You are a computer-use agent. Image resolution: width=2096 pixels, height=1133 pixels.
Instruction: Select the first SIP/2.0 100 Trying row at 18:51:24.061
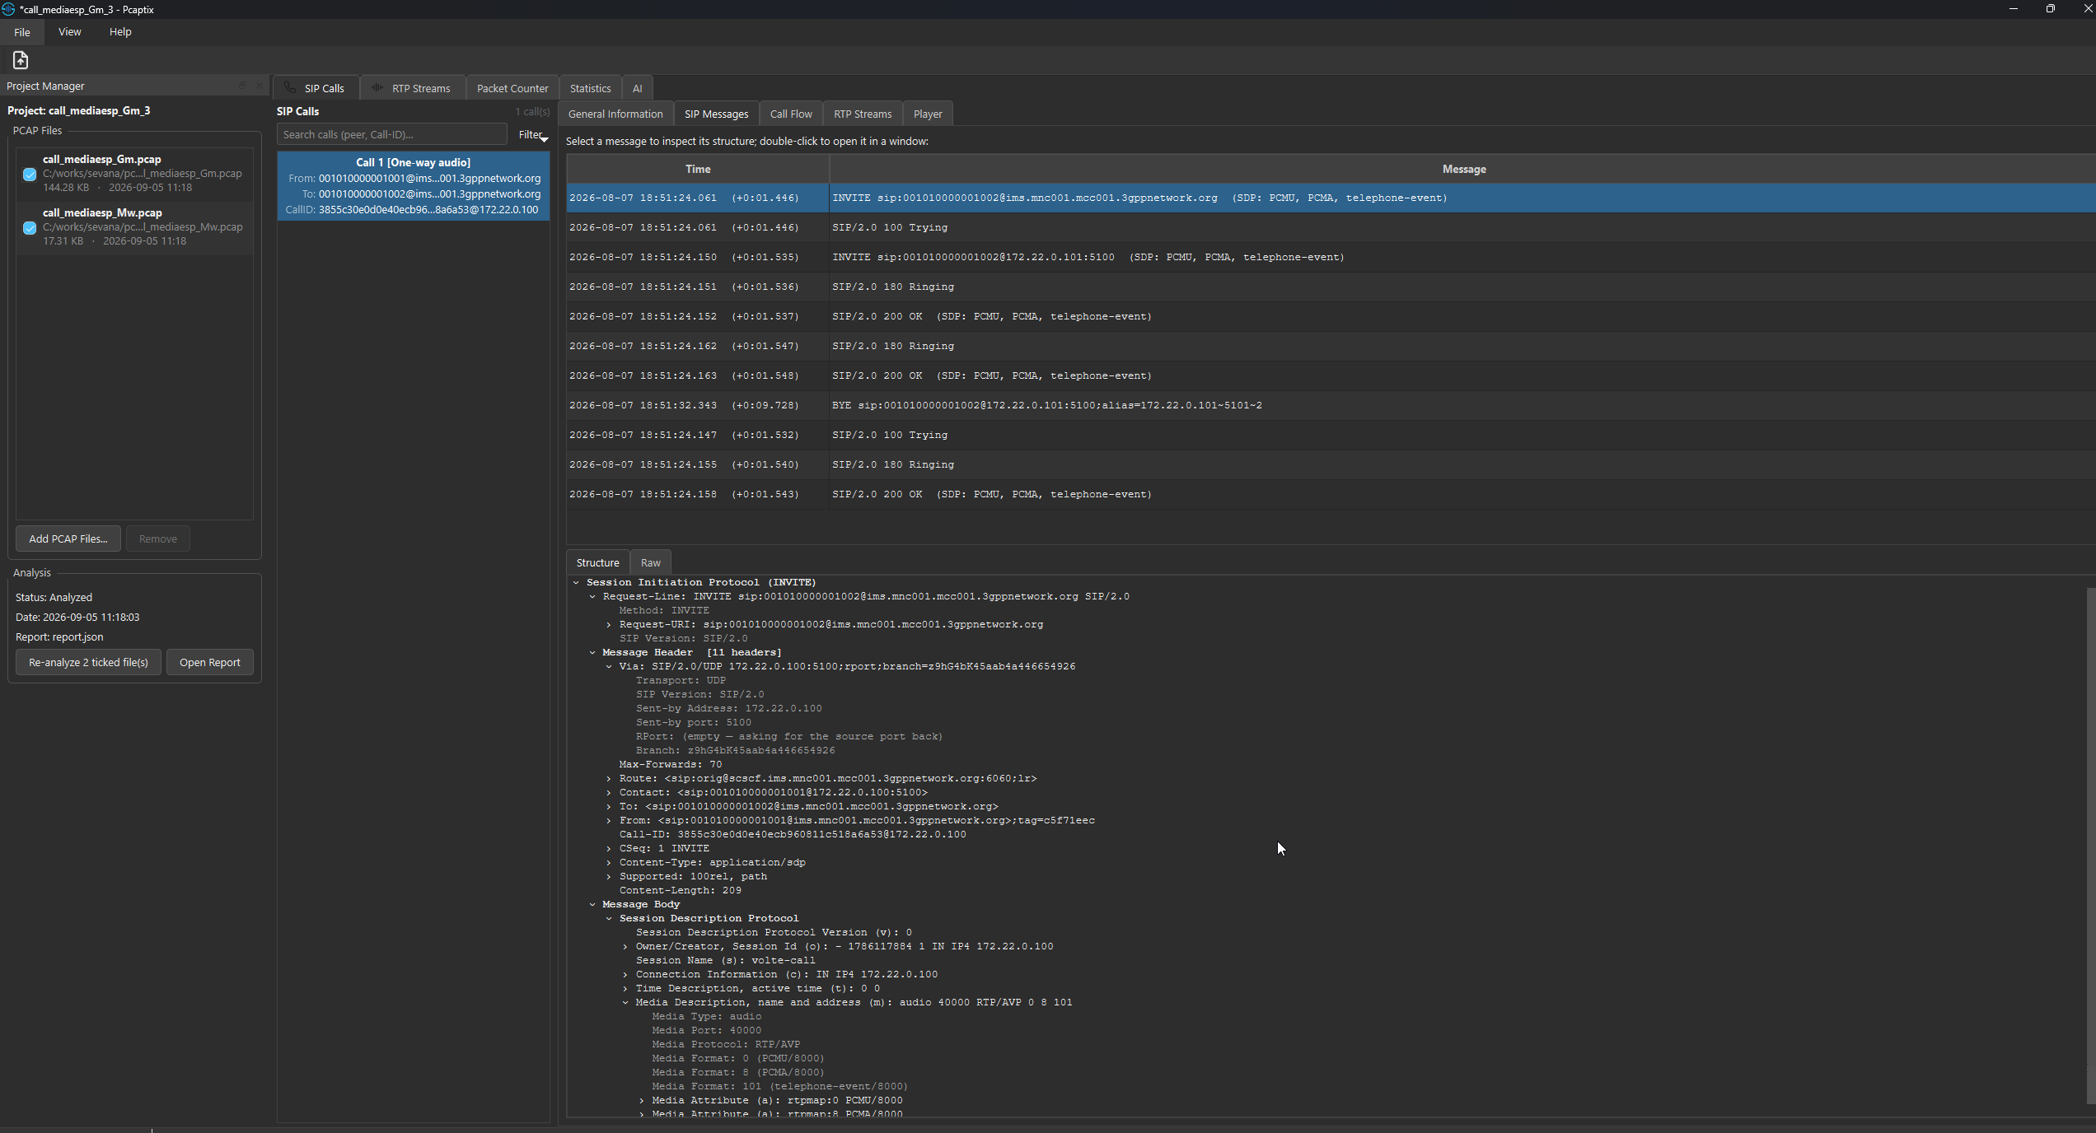pyautogui.click(x=1331, y=228)
